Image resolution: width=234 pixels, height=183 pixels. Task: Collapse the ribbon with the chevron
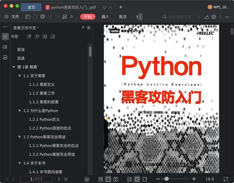coord(227,17)
